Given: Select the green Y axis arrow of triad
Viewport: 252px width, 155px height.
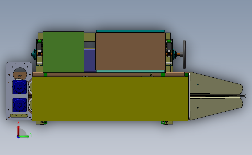Looking at the screenshot, I should pos(24,136).
